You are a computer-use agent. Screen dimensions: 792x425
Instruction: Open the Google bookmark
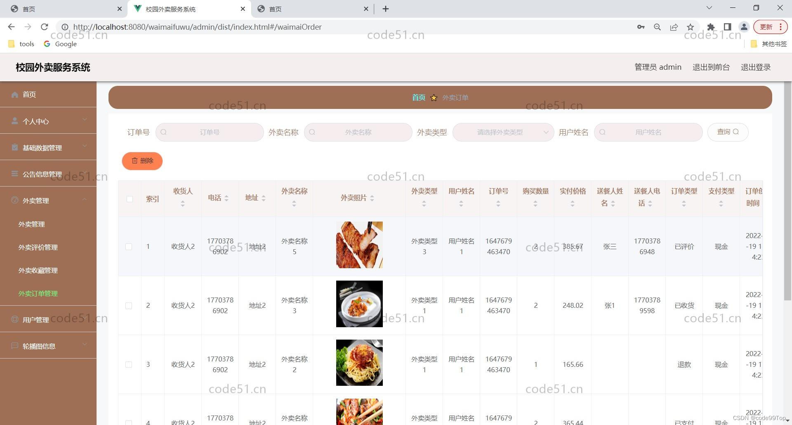click(x=61, y=44)
